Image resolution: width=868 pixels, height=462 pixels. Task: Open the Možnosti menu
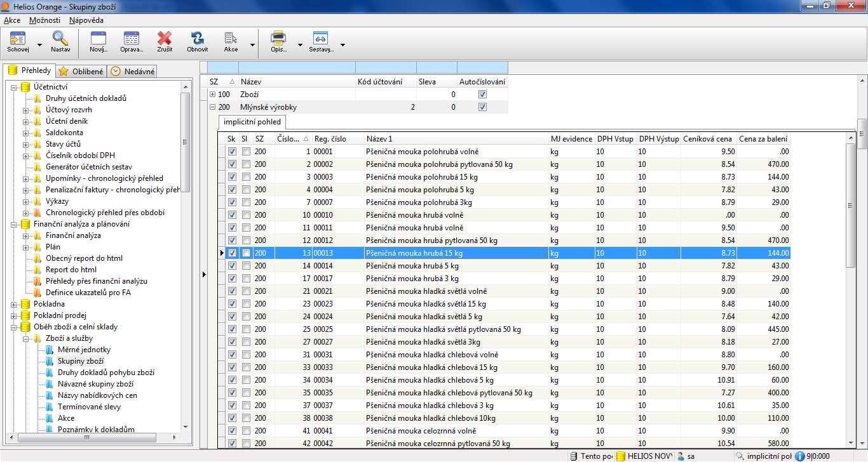click(x=44, y=20)
